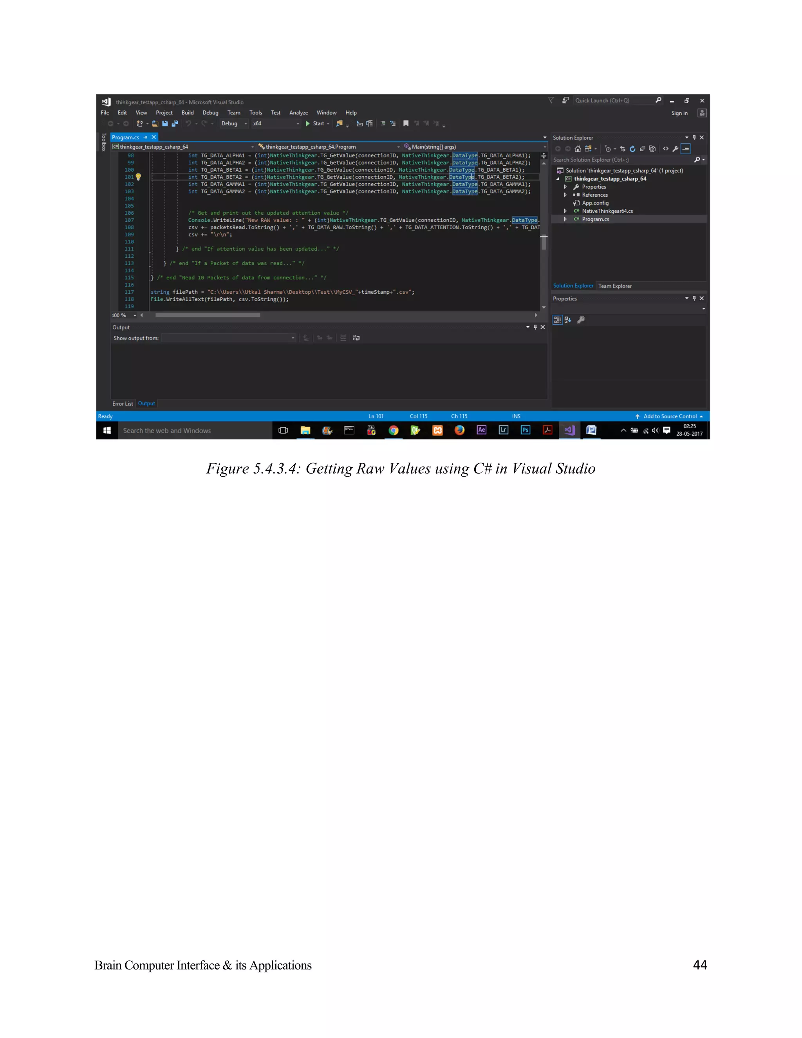Click Add to Source Control in status bar
Viewport: 802px width, 1038px height.
pos(669,416)
